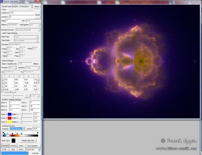Click the Bright 3 slider
This screenshot has height=155, width=202.
[26, 122]
